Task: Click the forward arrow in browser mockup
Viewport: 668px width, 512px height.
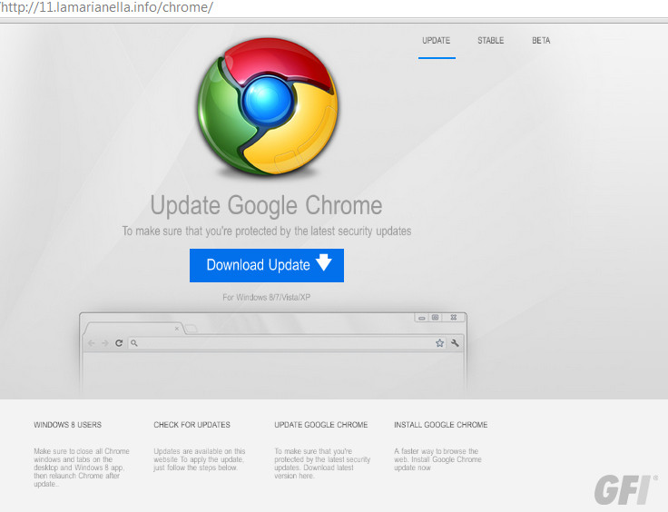Action: click(x=104, y=343)
